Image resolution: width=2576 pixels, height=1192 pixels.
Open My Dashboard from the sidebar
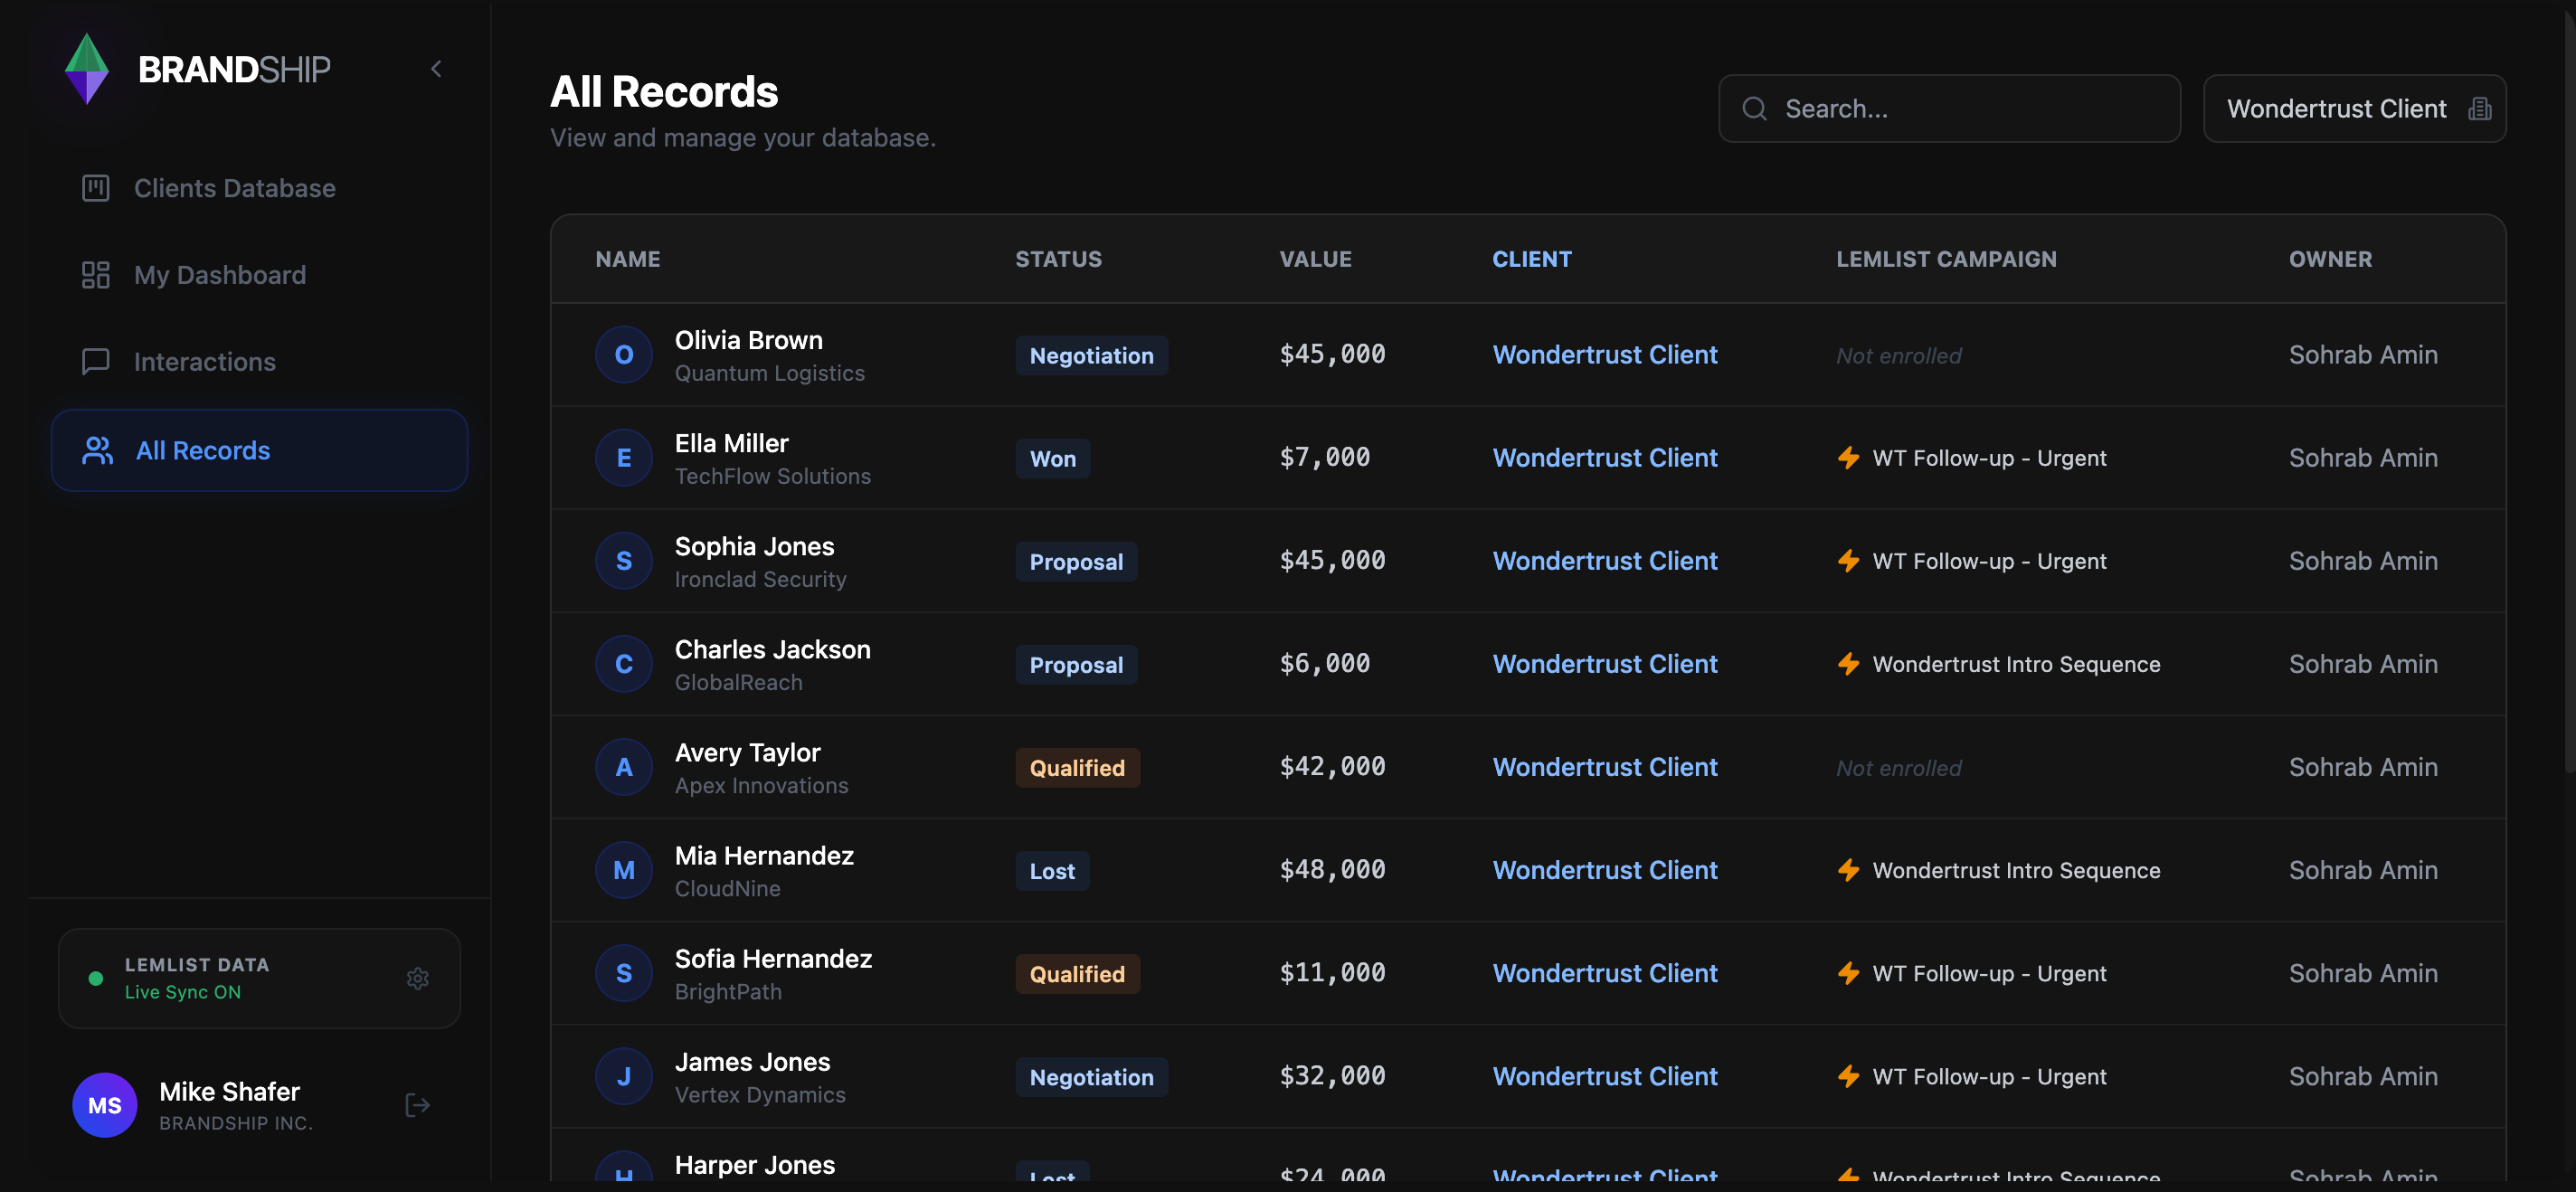click(220, 275)
